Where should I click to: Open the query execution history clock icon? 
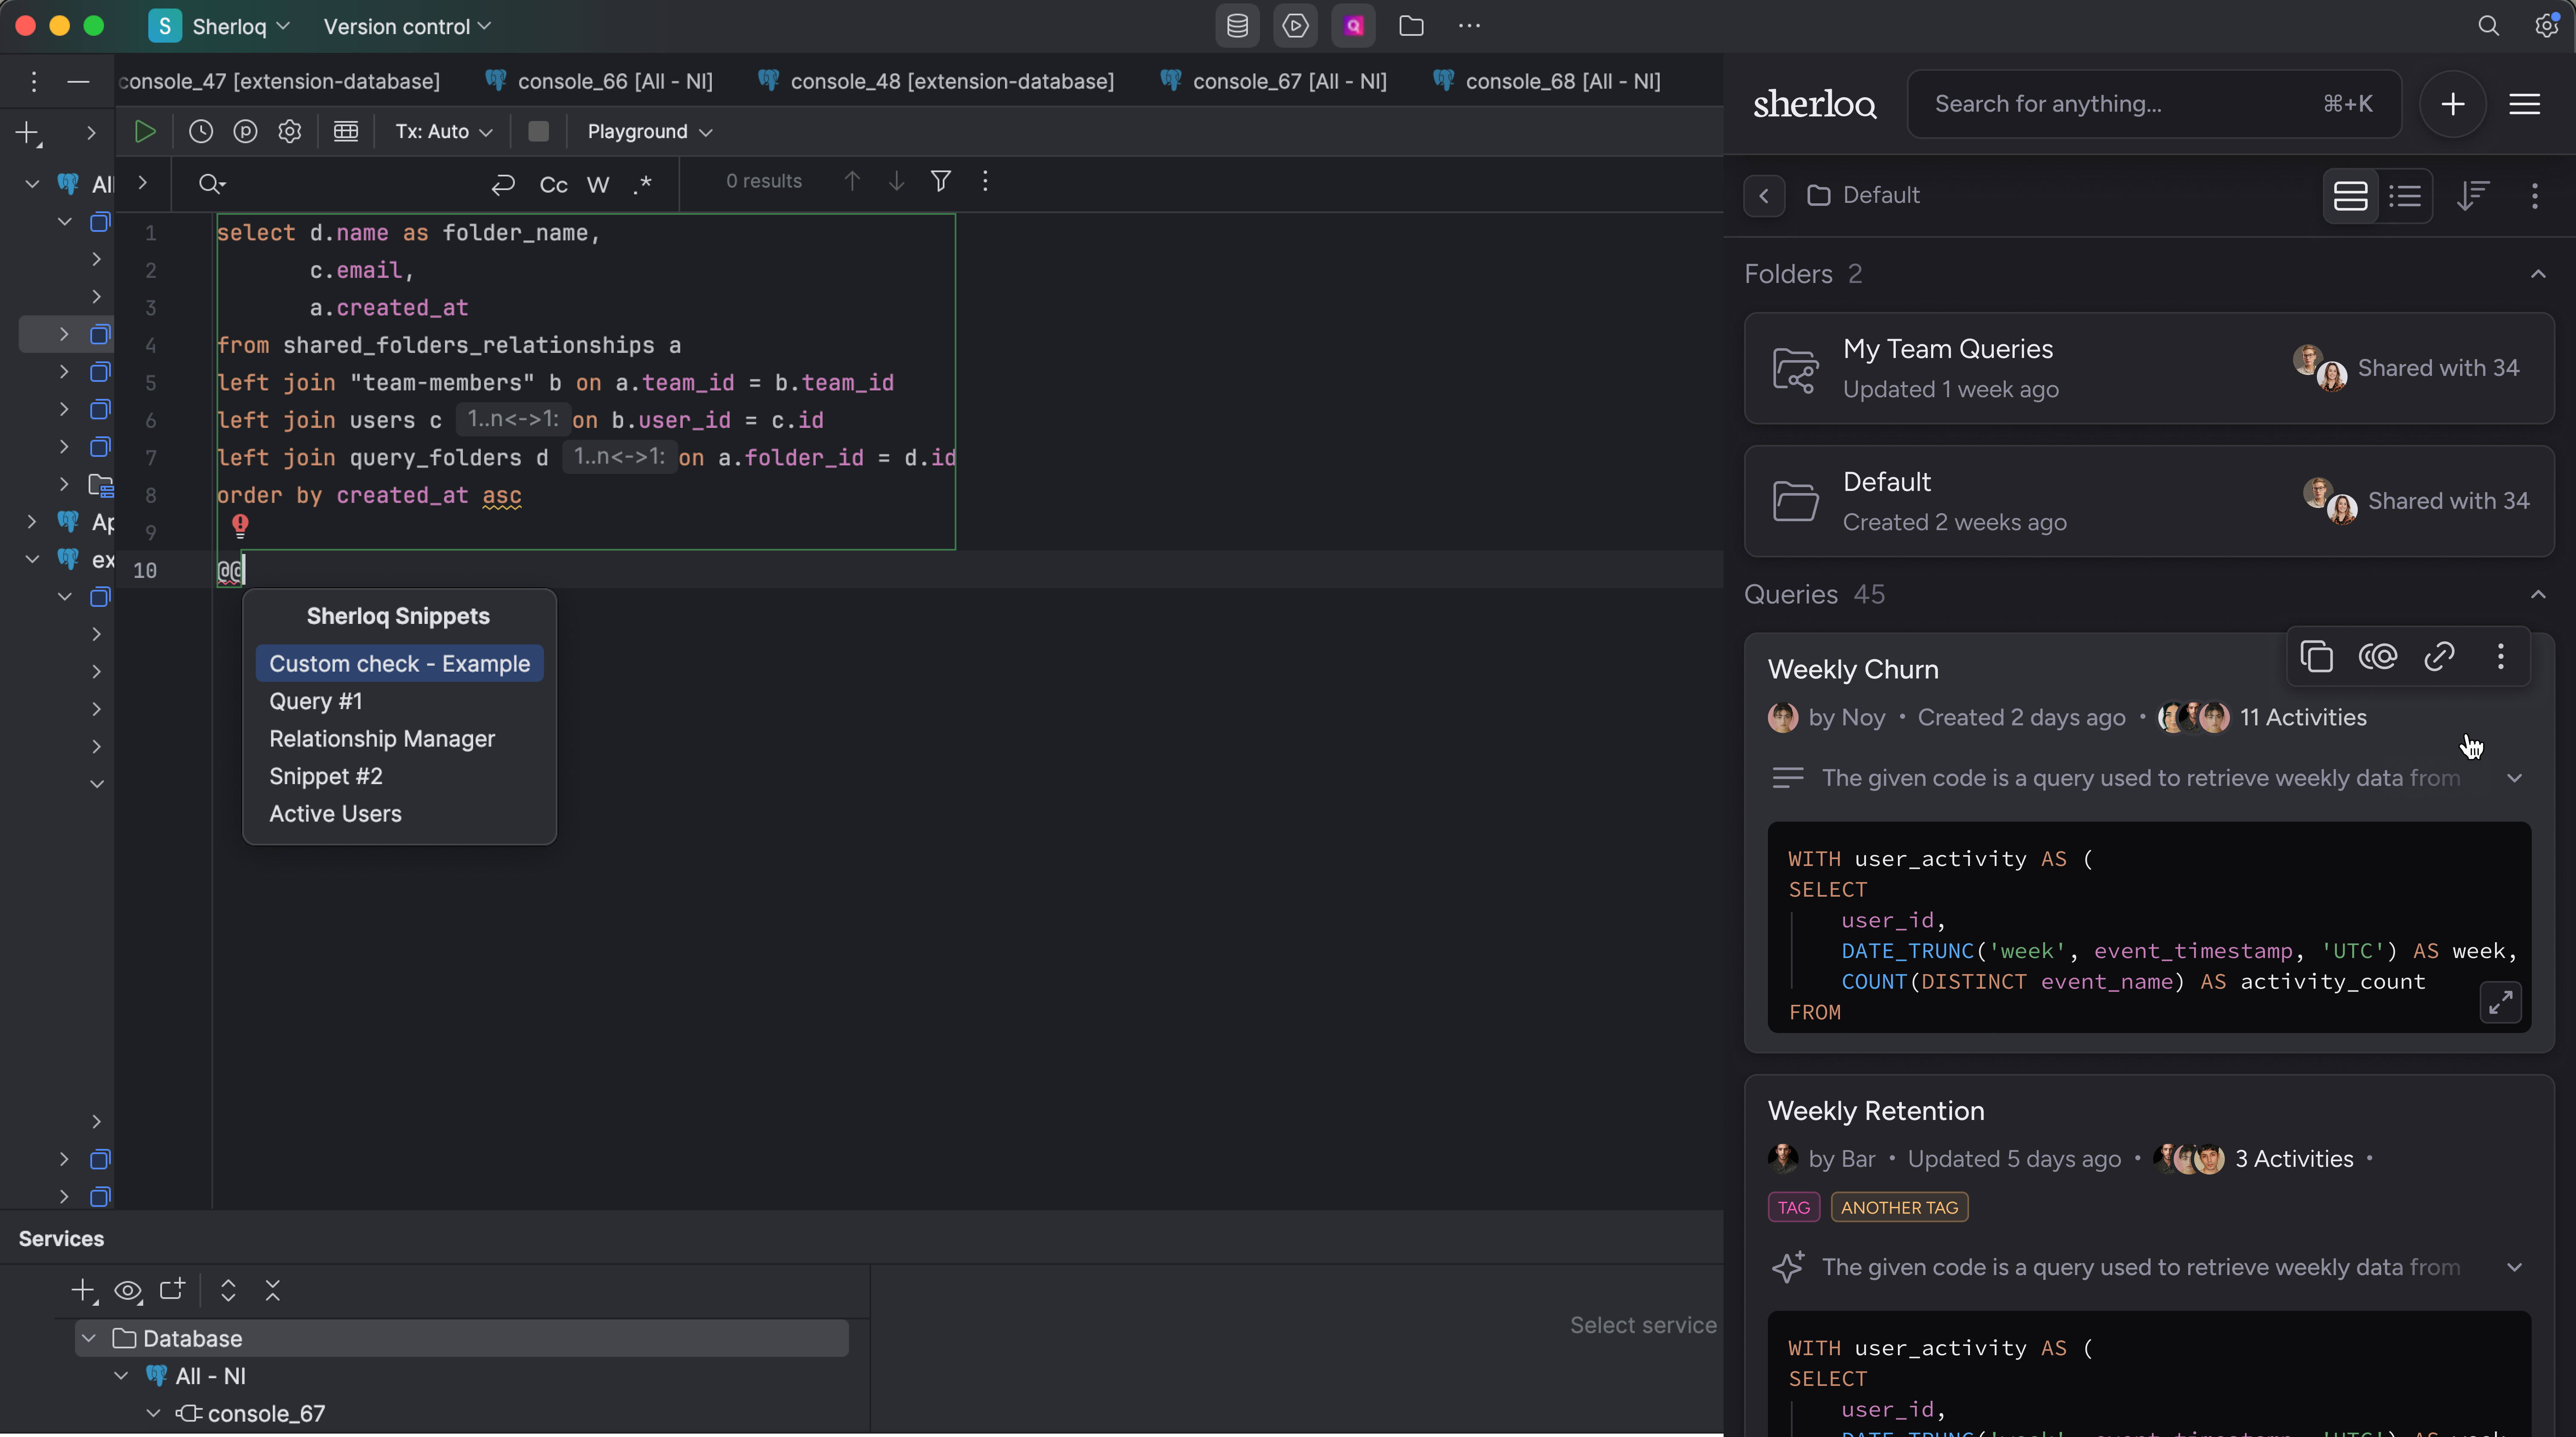200,131
